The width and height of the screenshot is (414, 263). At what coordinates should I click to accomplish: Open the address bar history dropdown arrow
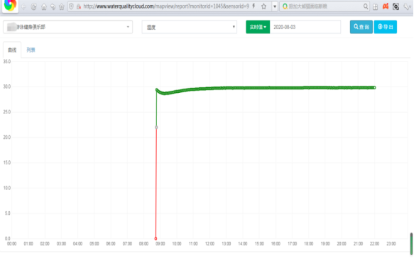pos(275,6)
